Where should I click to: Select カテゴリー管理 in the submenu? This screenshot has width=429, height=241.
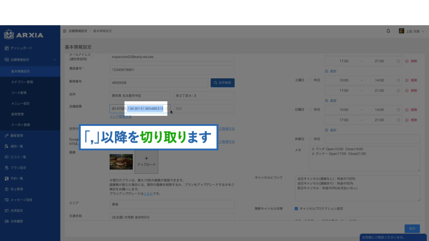[x=22, y=82]
